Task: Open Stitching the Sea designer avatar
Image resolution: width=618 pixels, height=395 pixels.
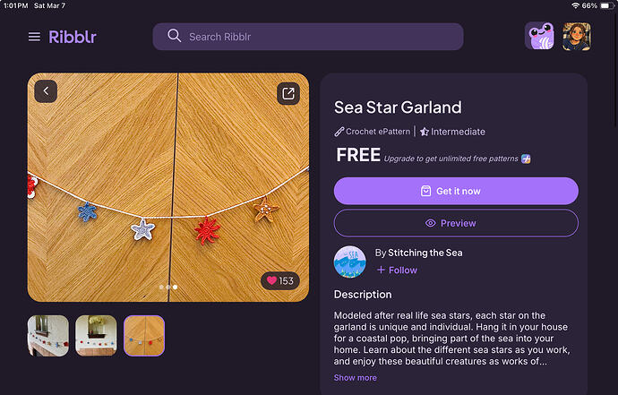Action: 349,262
